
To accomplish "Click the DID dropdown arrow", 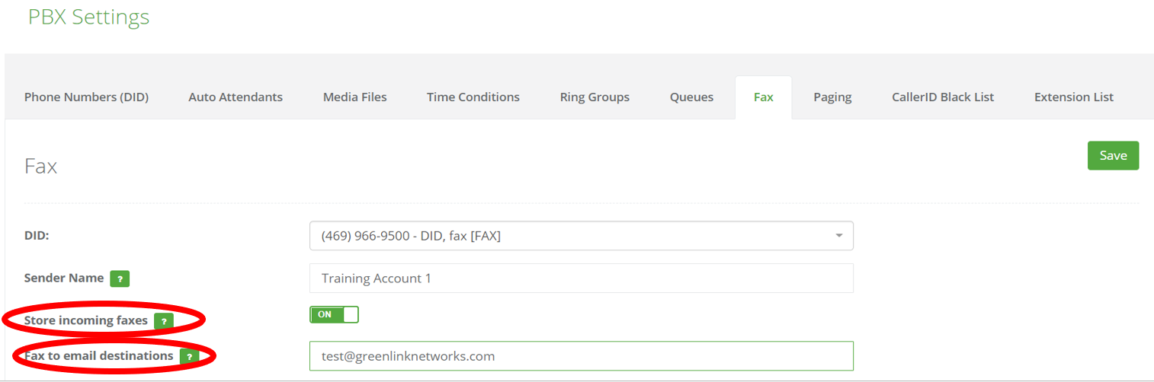I will click(839, 236).
